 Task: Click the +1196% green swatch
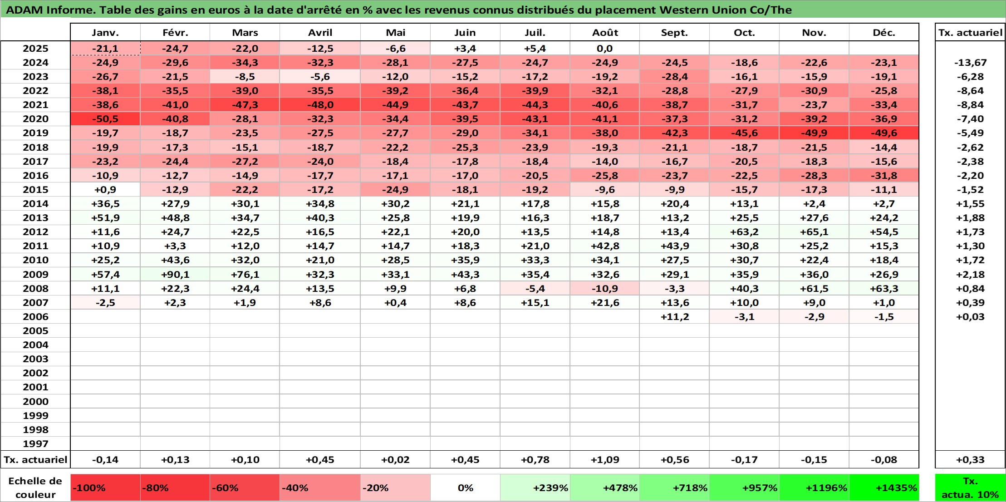(x=814, y=488)
